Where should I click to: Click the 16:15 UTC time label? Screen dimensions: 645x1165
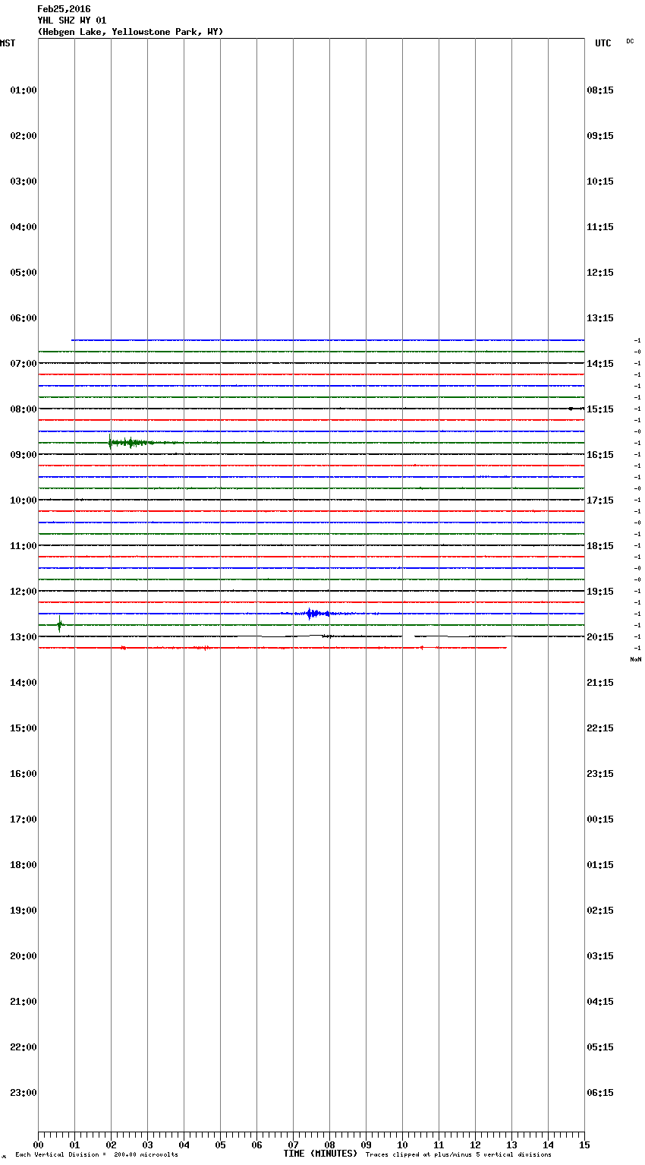pos(600,455)
